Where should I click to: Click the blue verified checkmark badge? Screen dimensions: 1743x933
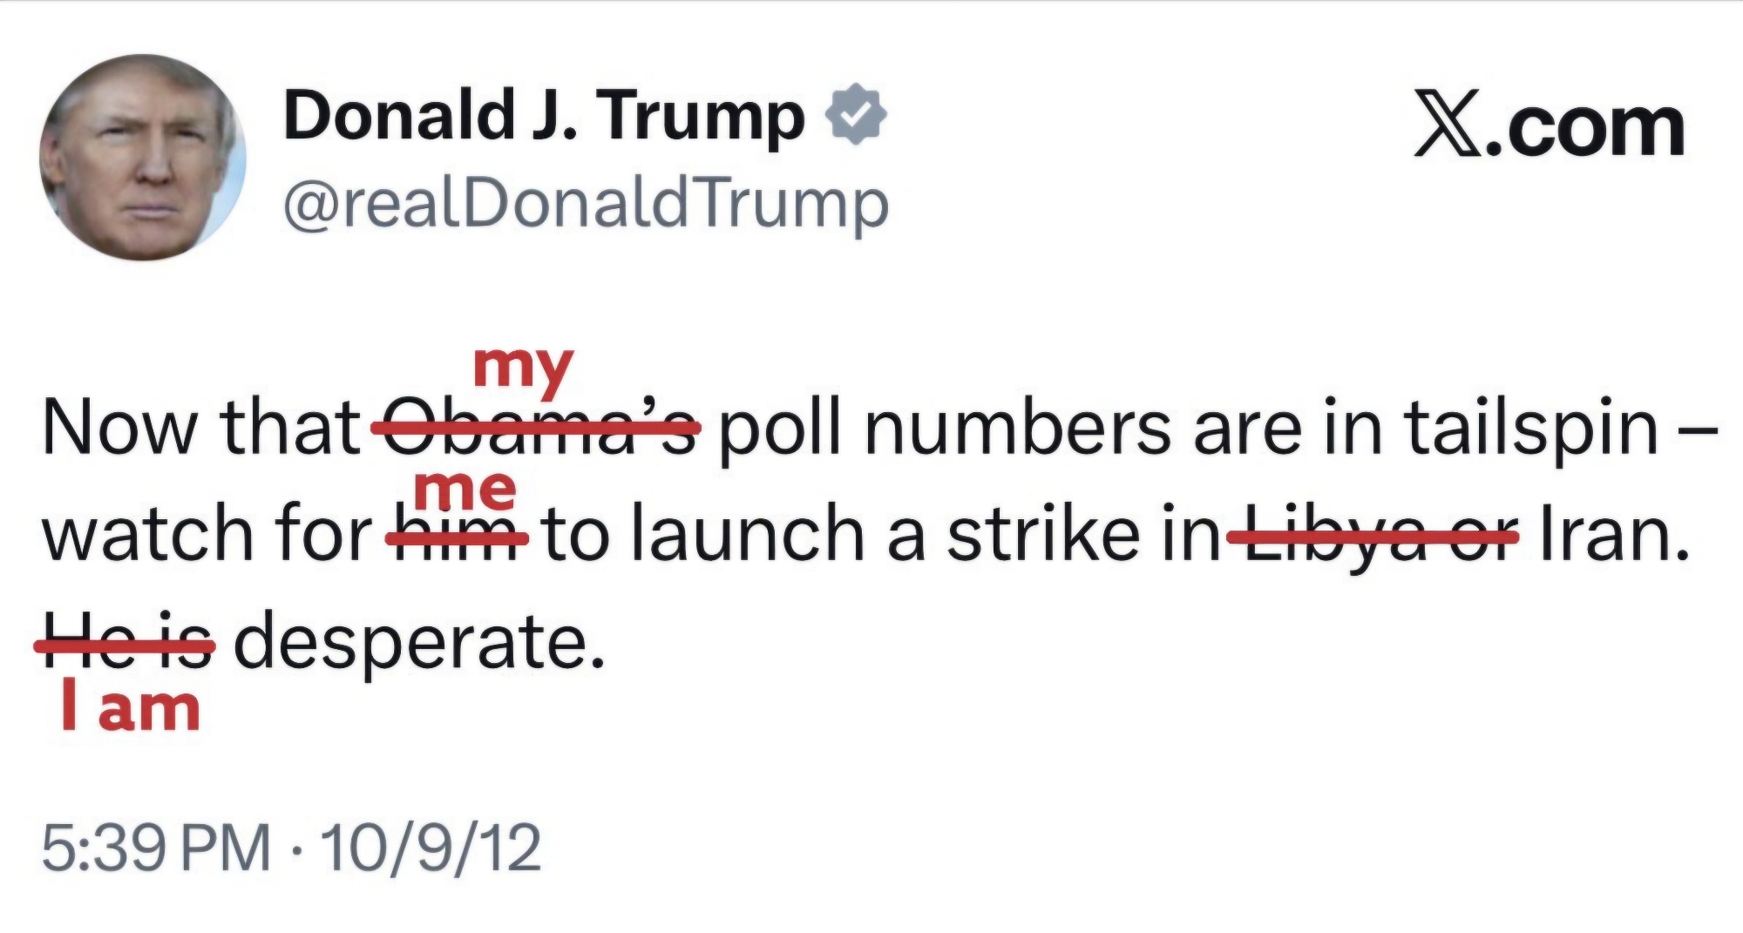(858, 115)
